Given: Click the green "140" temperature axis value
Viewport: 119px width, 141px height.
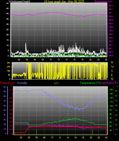Looking at the screenshot, I should pos(111,90).
